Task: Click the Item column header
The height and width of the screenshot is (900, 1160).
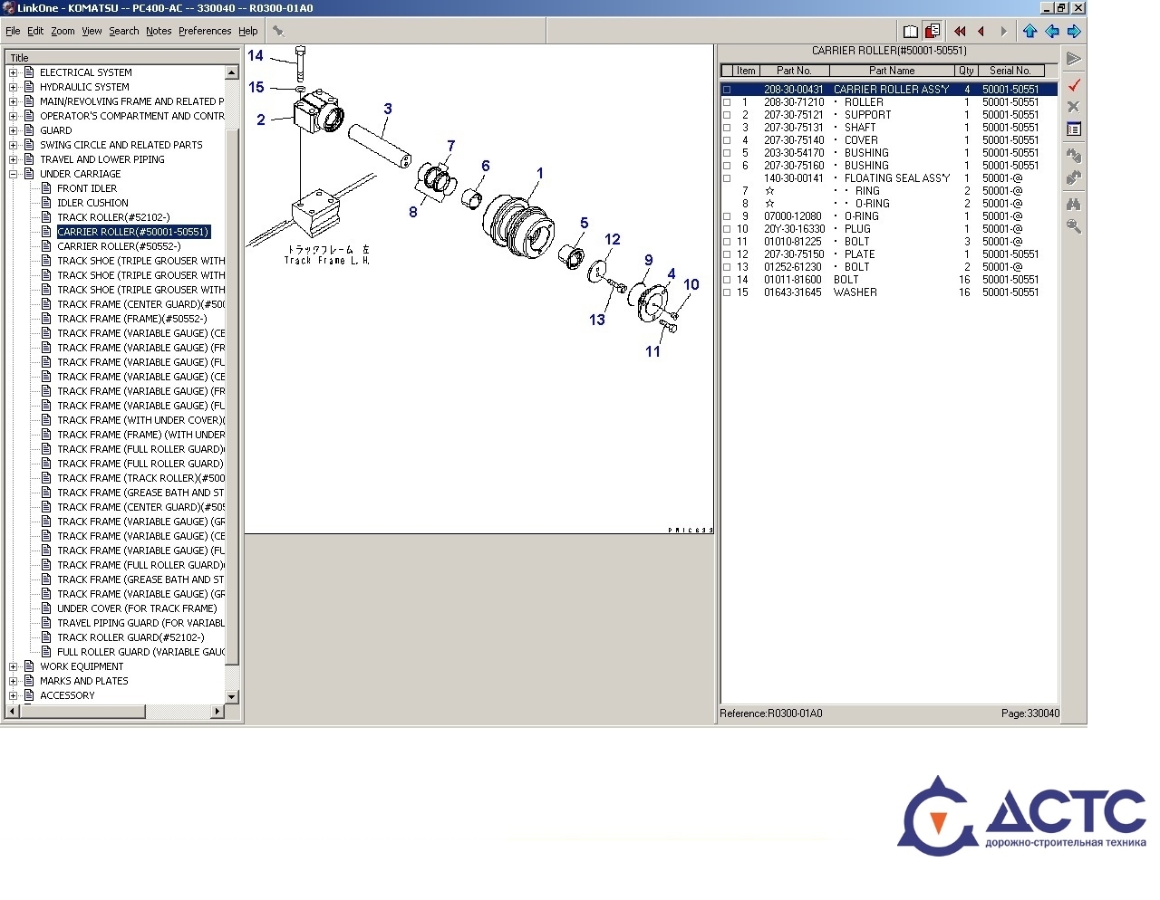Action: pos(746,71)
